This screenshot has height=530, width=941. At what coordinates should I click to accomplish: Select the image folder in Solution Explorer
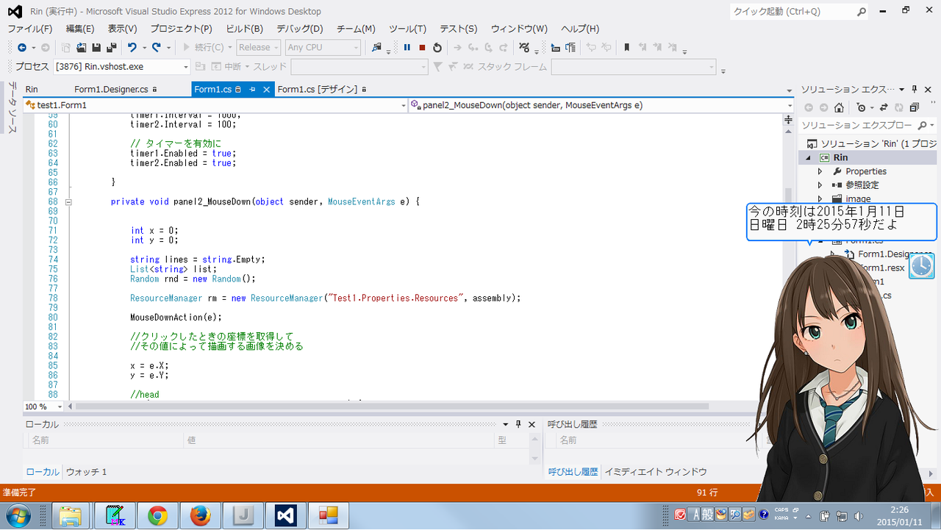pyautogui.click(x=858, y=199)
